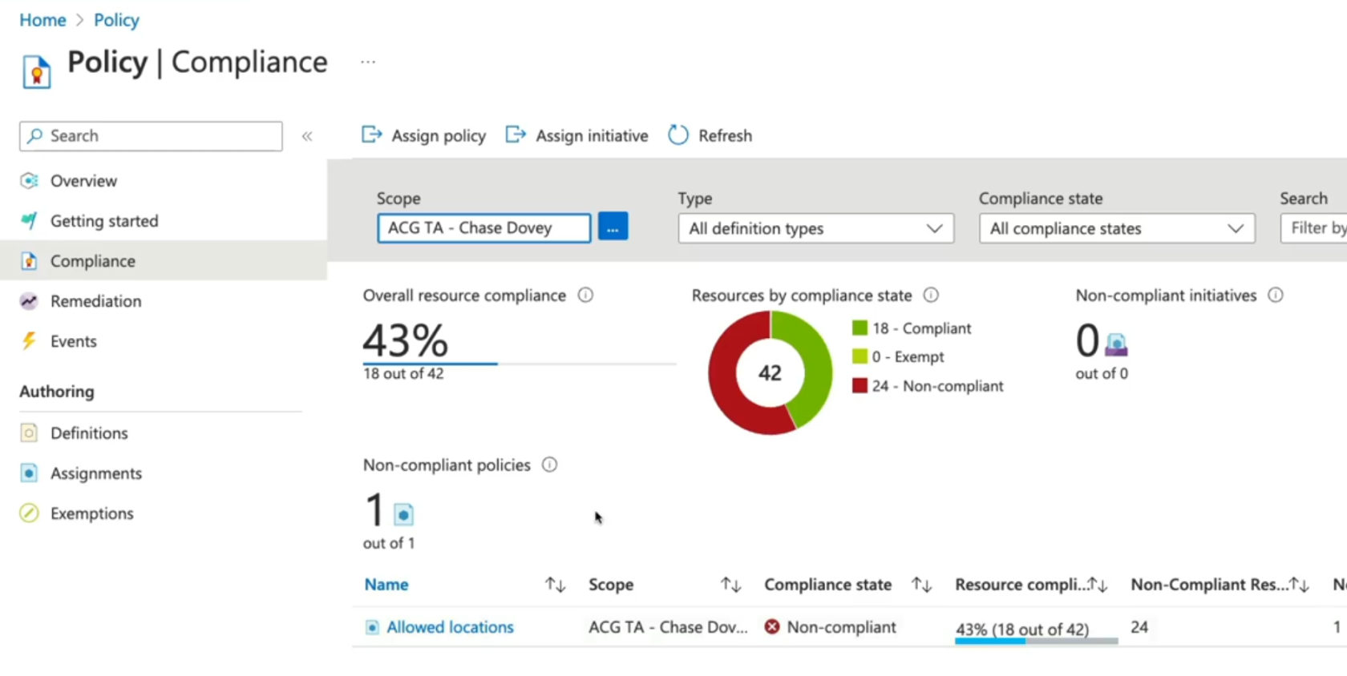Click info icon next to Resources by compliance state
Viewport: 1347px width, 676px height.
930,296
